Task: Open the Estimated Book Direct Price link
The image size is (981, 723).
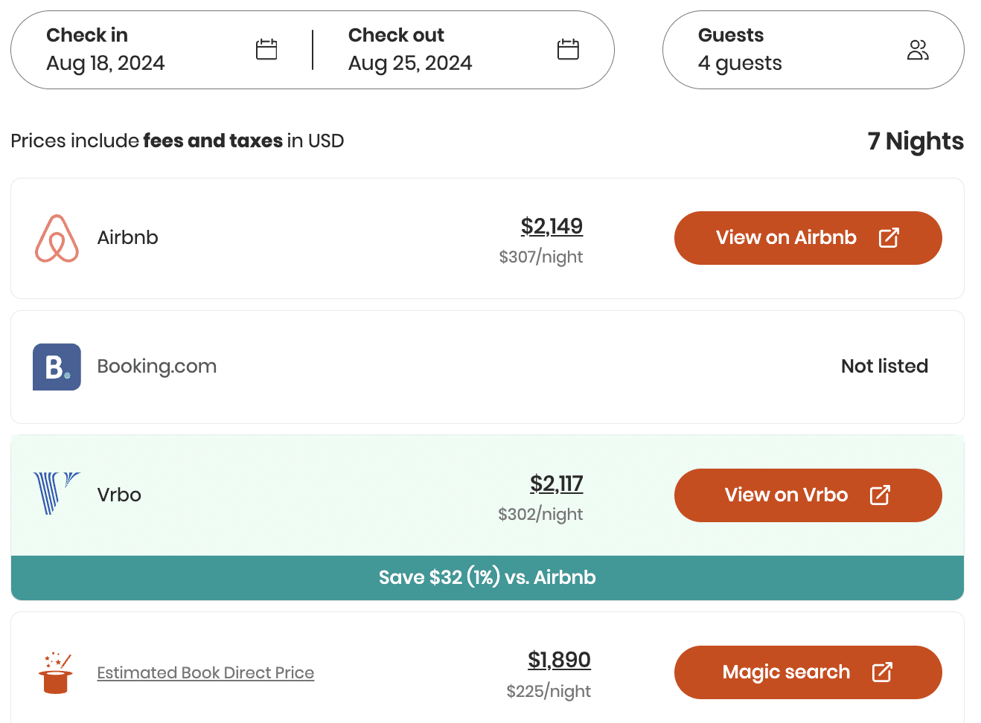Action: [x=205, y=672]
